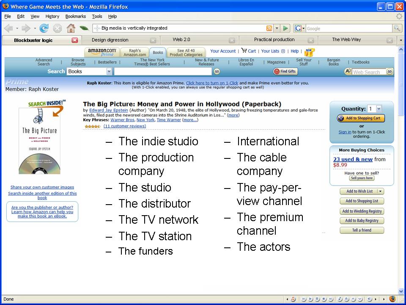Click the vertical scrollbar thumb
Image resolution: width=406 pixels, height=305 pixels.
[401, 84]
